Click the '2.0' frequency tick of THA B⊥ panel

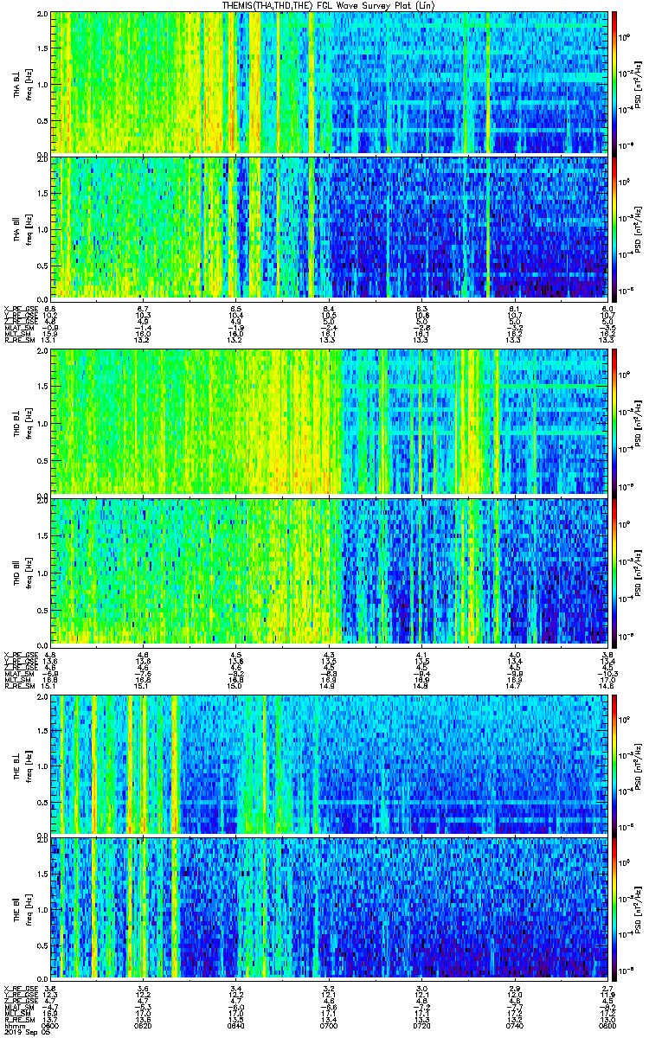click(42, 15)
